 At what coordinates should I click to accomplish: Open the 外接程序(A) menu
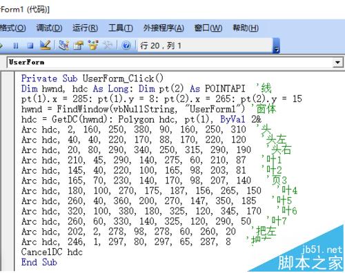tap(164, 28)
